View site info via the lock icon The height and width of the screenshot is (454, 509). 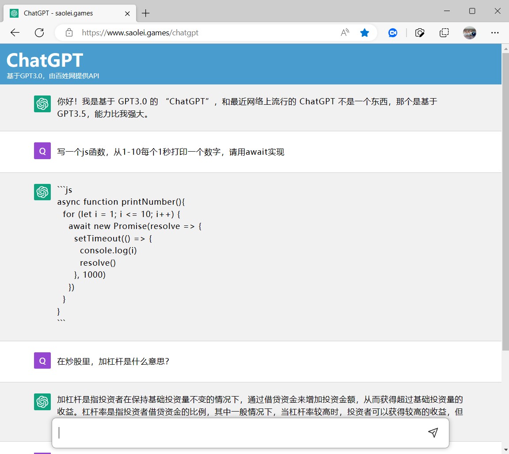[69, 32]
